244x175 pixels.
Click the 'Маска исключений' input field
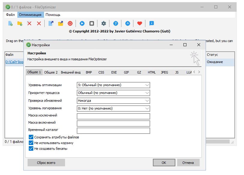(113, 116)
